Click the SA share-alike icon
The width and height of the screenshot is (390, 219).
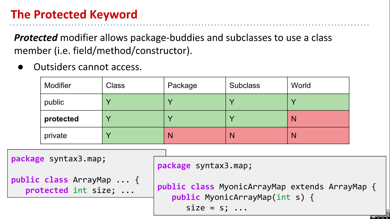[x=387, y=217]
